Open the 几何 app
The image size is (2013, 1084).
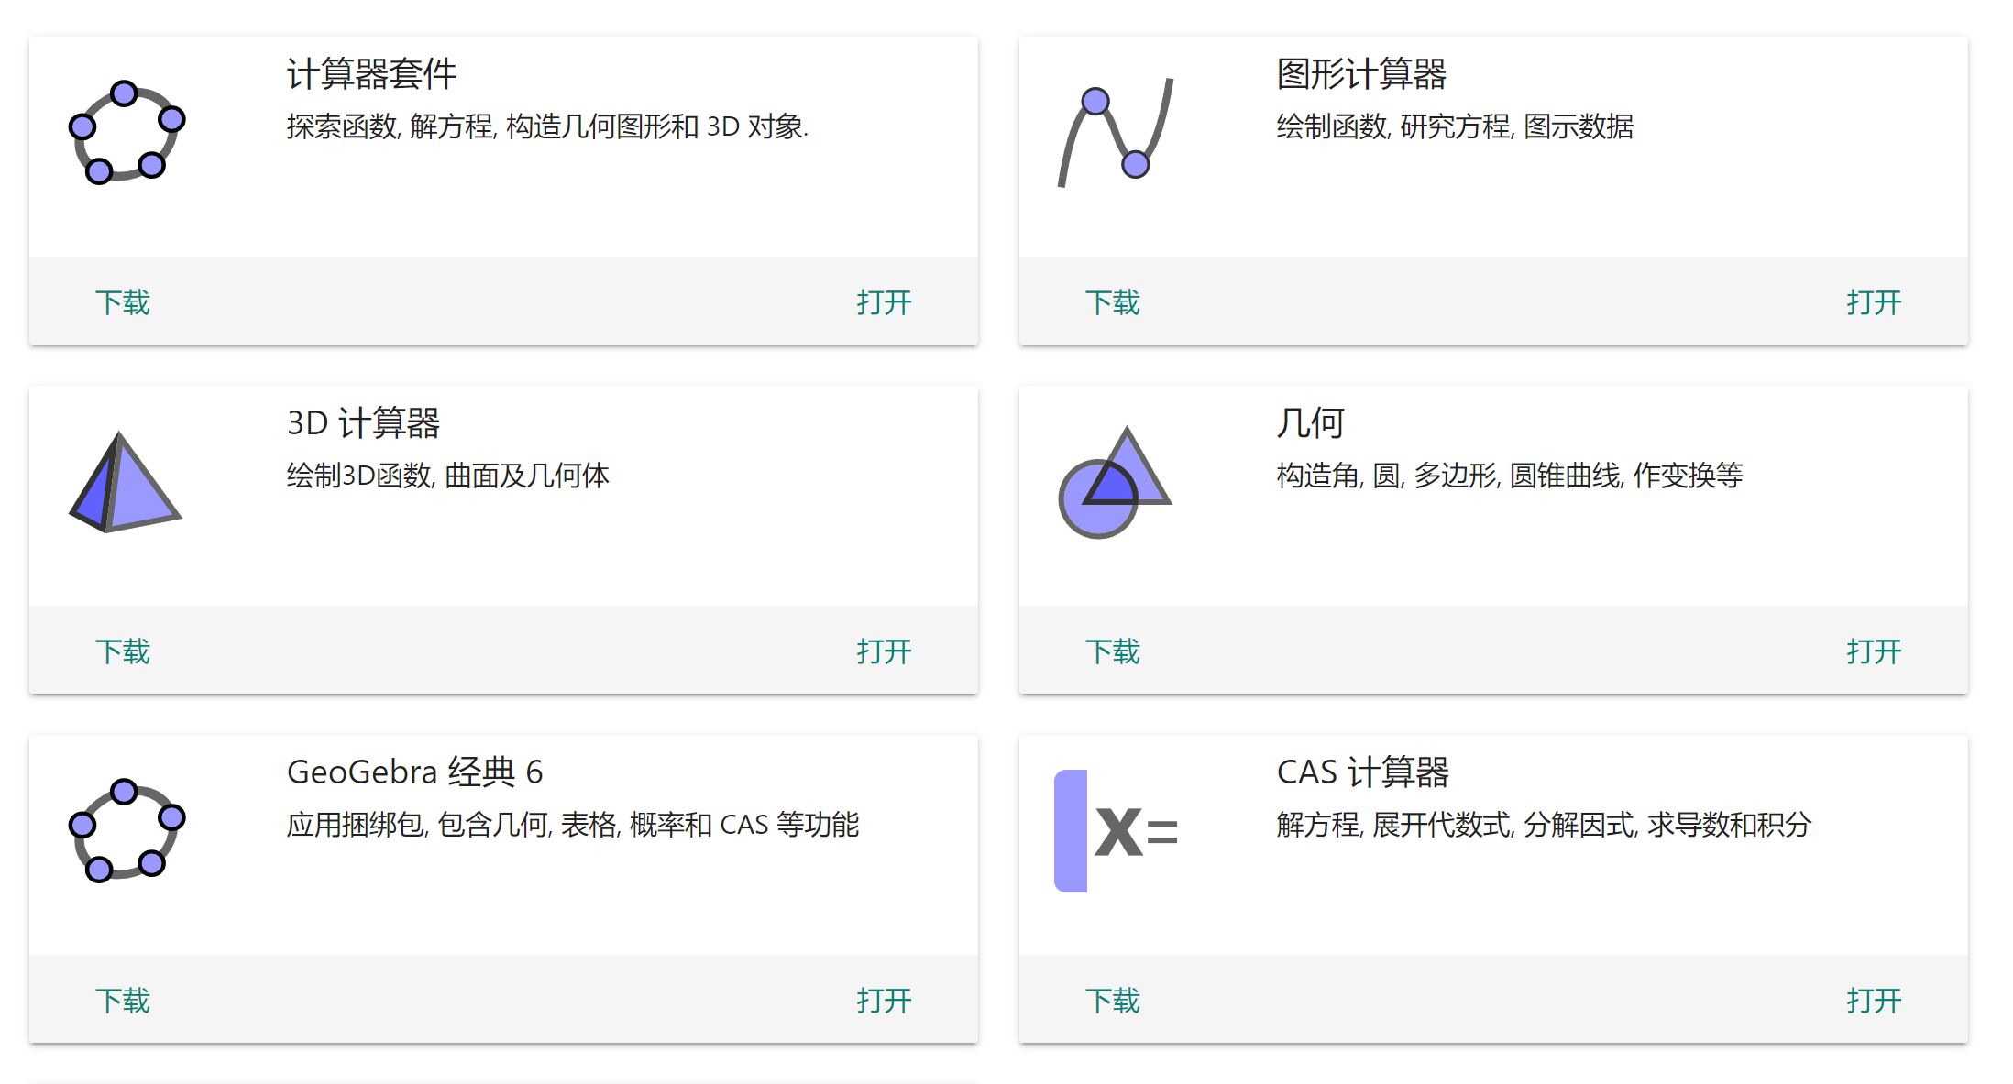tap(1875, 651)
